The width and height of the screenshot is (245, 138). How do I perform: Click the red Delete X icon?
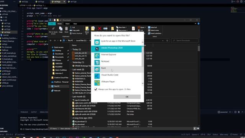tap(100, 28)
